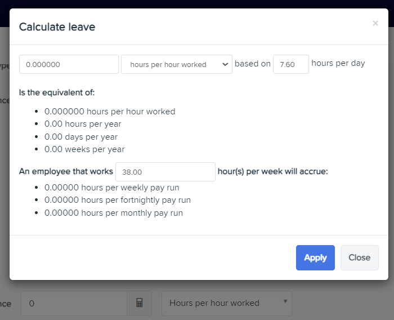Image resolution: width=394 pixels, height=320 pixels.
Task: Expand the background Hours per hour worked dropdown
Action: (x=227, y=303)
